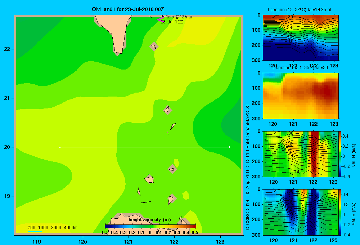This screenshot has height=245, width=360.
Task: Click the "200" depth contour legend label
Action: 31,228
